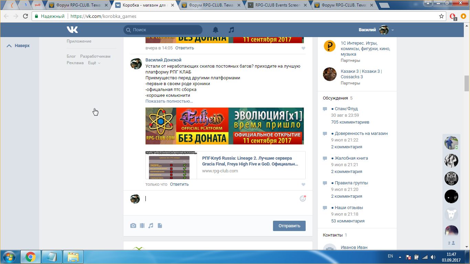Click the attach document icon
Screen dimensions: 470x264
[x=160, y=226]
